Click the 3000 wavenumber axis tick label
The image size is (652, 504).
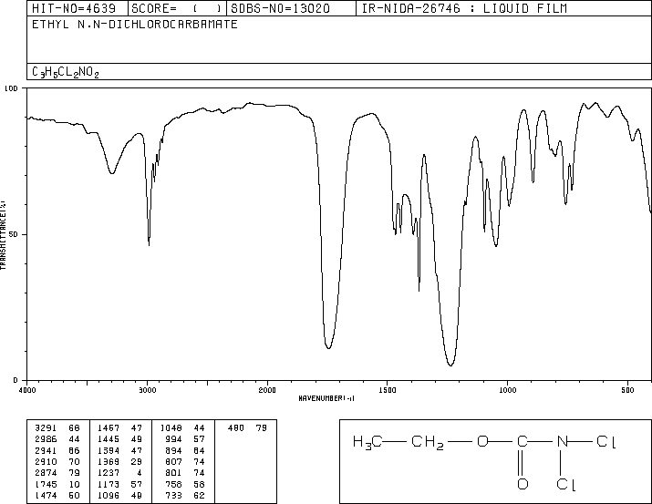pyautogui.click(x=148, y=390)
